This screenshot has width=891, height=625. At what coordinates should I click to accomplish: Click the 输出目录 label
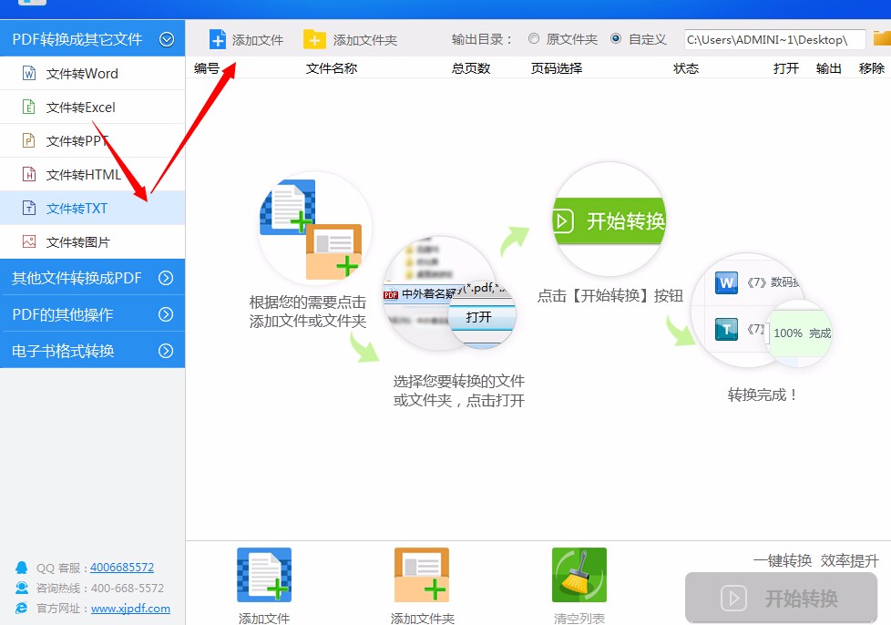(x=483, y=39)
